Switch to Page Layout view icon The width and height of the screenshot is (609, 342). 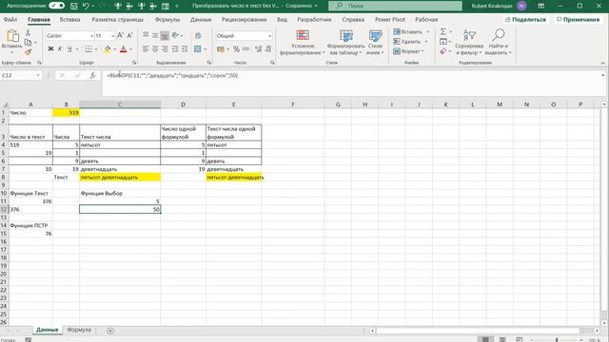[x=502, y=339]
